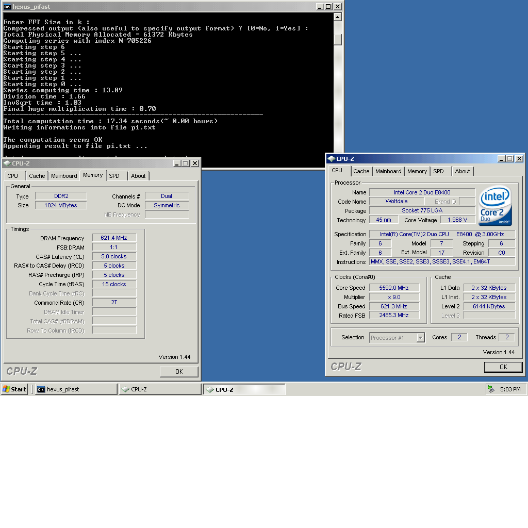
Task: Close the left CPU-Z Memory window
Action: [x=194, y=163]
